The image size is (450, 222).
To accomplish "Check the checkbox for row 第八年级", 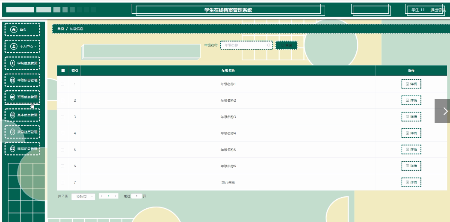I will pyautogui.click(x=62, y=182).
